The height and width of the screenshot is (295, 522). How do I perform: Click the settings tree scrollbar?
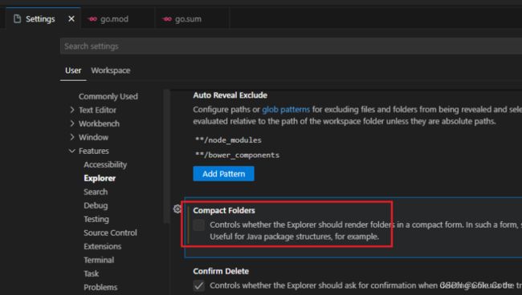pyautogui.click(x=166, y=156)
